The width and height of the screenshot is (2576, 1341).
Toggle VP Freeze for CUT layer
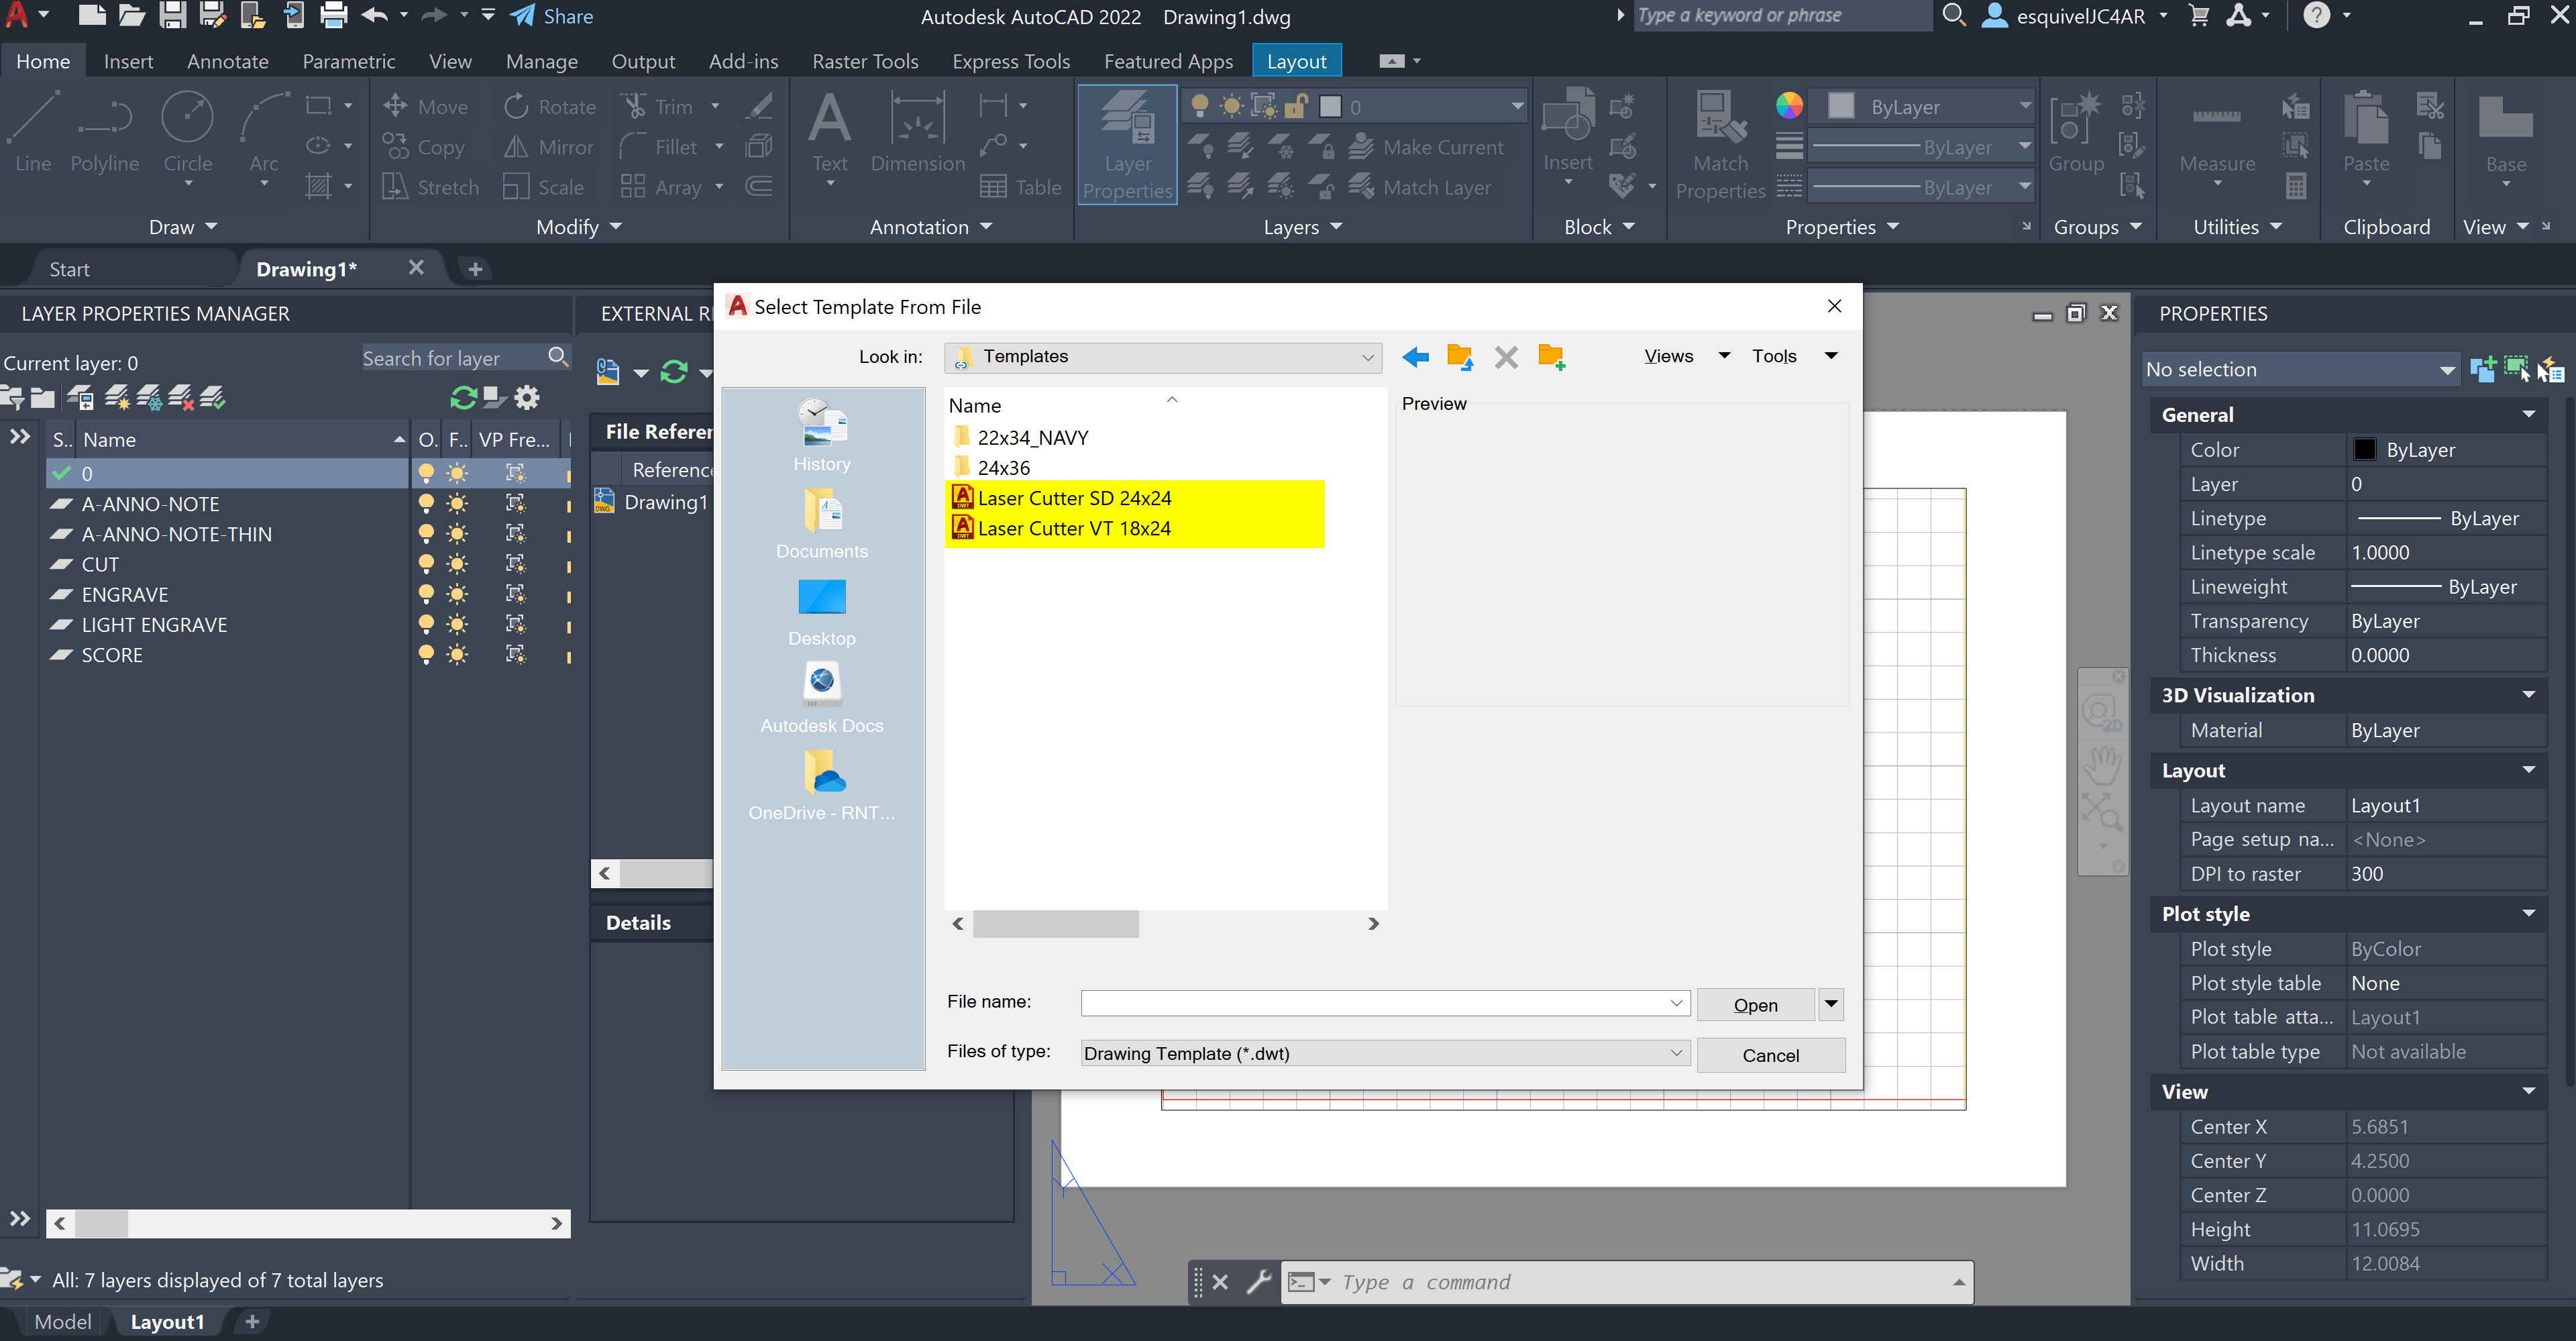coord(516,564)
